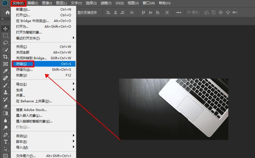Select the Lasso tool

pos(5,43)
